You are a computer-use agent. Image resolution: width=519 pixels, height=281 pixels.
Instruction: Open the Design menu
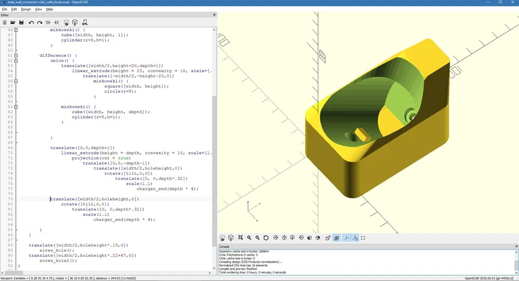click(x=26, y=9)
